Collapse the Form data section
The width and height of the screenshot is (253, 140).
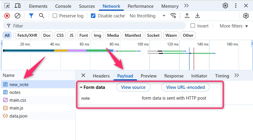click(81, 87)
